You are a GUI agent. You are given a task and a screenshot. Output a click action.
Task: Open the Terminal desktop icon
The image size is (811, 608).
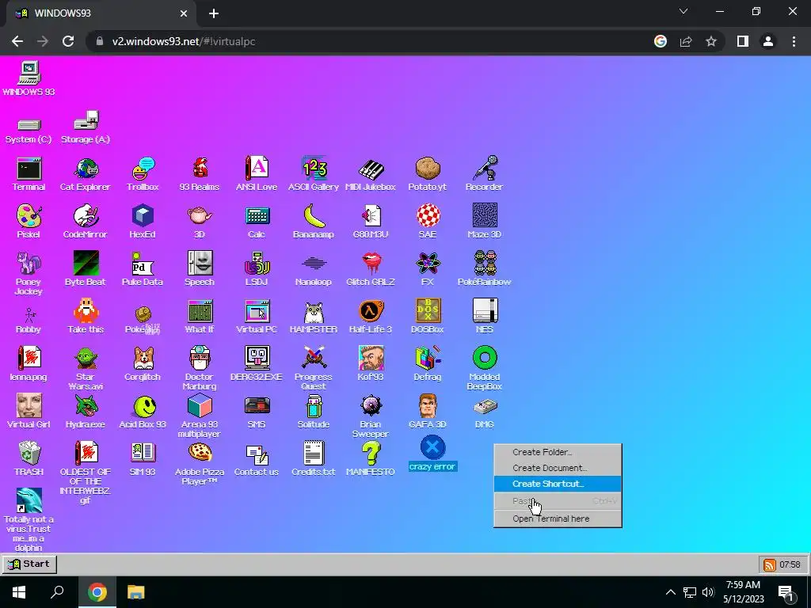[29, 174]
